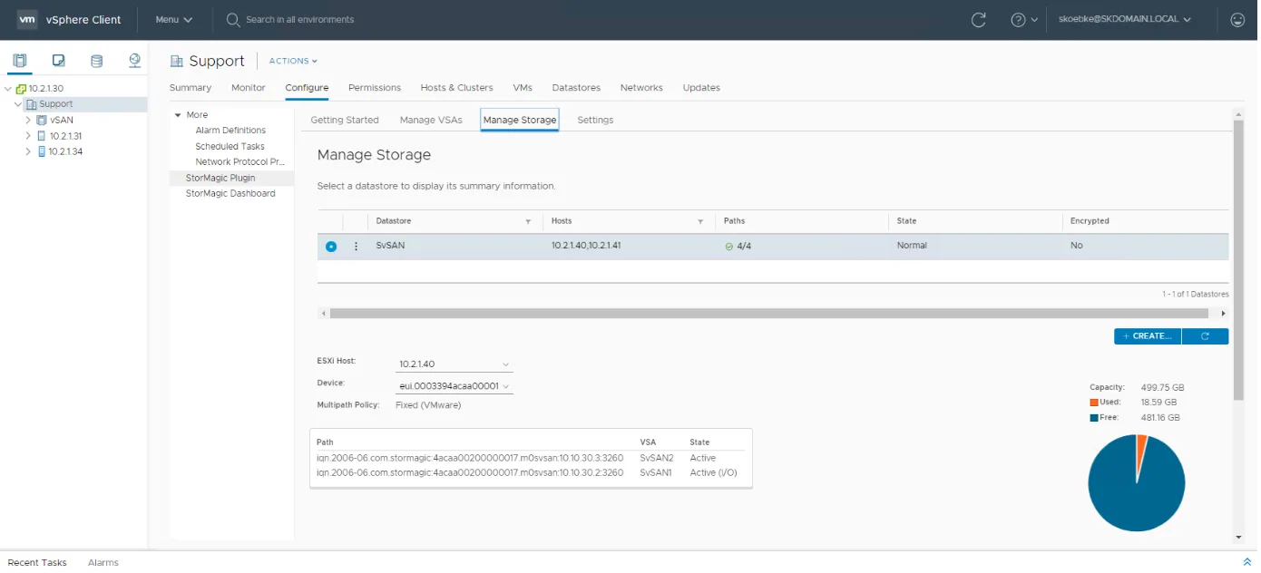Expand the 10.2.1.34 host node

point(28,151)
